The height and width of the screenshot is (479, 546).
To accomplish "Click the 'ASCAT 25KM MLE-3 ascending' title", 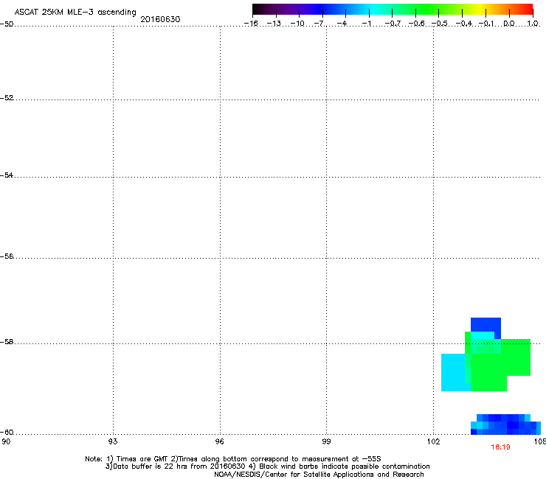I will pos(75,12).
